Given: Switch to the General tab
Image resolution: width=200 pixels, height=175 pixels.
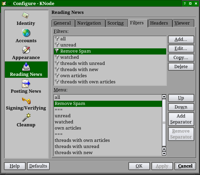Looking at the screenshot, I should [63, 23].
